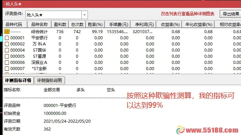Click the 综合统计 summary row icon

(7, 31)
